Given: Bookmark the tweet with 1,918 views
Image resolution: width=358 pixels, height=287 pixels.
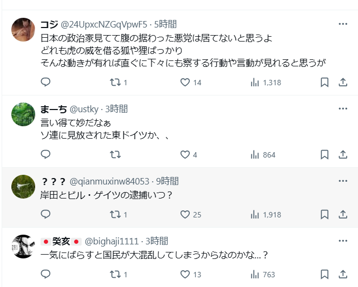Looking at the screenshot, I should [x=324, y=214].
